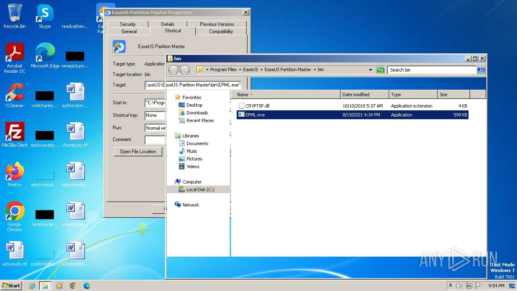Sort files by Date modified column

click(365, 95)
